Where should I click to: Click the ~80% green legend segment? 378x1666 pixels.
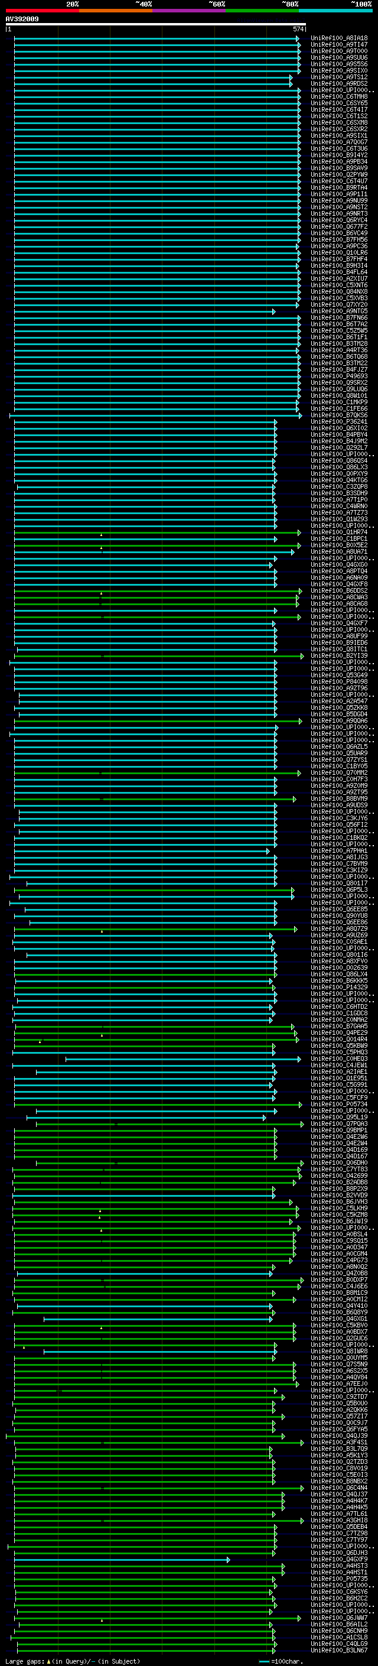[x=262, y=11]
